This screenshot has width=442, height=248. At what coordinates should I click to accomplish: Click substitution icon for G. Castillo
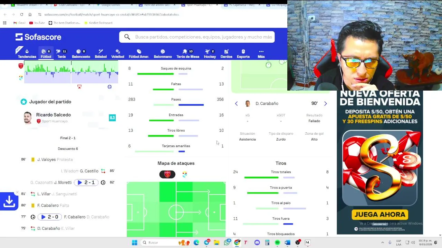coord(103,171)
